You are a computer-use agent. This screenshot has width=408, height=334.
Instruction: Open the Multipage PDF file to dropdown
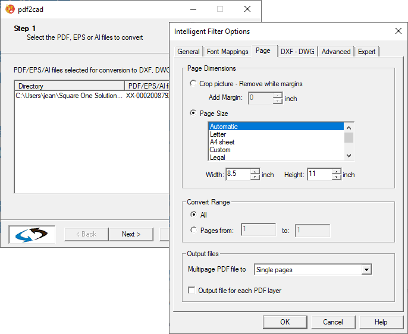click(366, 270)
